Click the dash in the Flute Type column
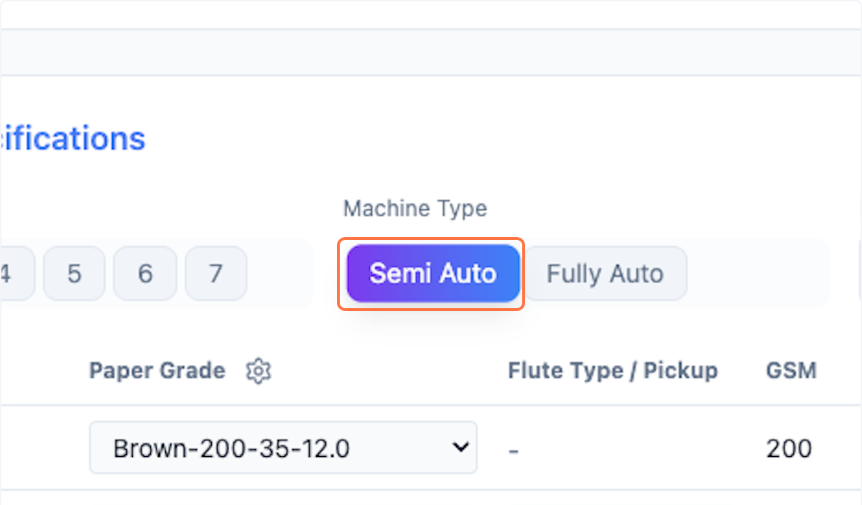The height and width of the screenshot is (505, 862). click(513, 448)
